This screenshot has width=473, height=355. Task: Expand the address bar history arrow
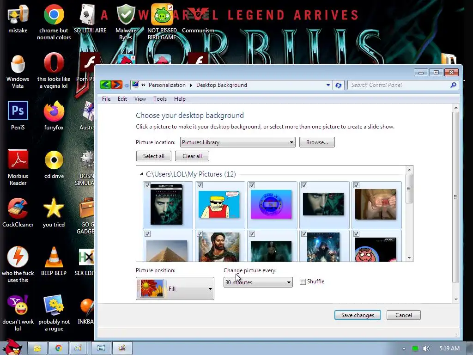point(328,85)
